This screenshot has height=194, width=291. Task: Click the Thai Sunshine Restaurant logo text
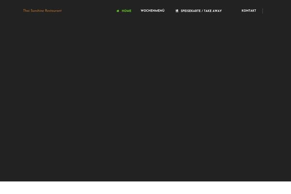click(42, 11)
